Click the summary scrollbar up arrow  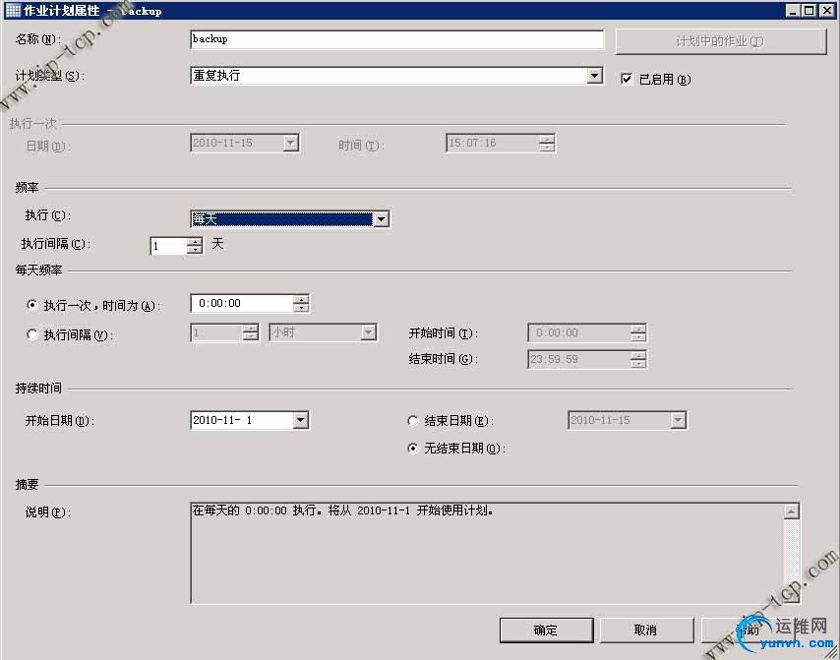tap(791, 511)
